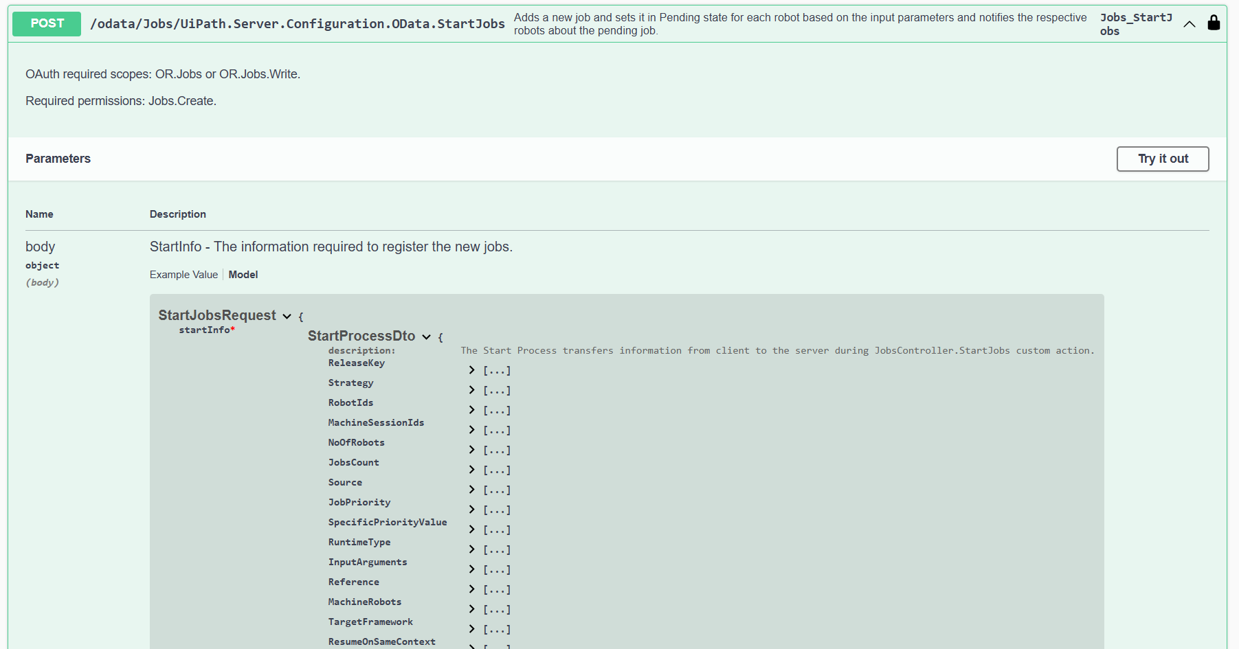Click the /odata/Jobs StartJobs endpoint path
This screenshot has width=1239, height=649.
298,24
